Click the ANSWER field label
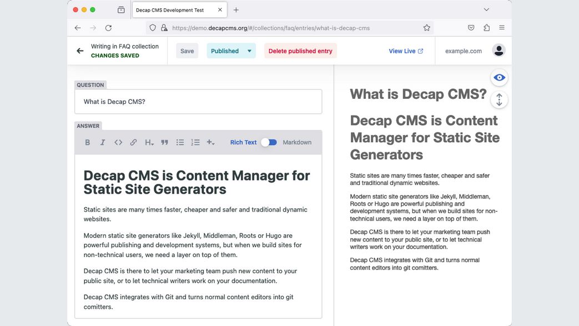Viewport: 579px width, 326px height. pyautogui.click(x=88, y=126)
